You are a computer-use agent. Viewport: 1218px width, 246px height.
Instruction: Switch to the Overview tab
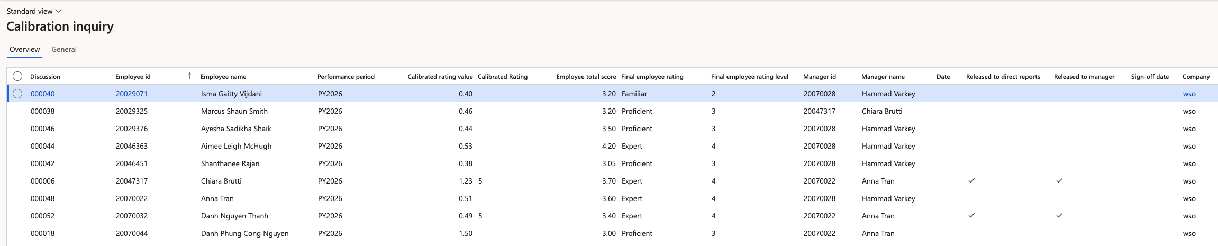click(24, 49)
